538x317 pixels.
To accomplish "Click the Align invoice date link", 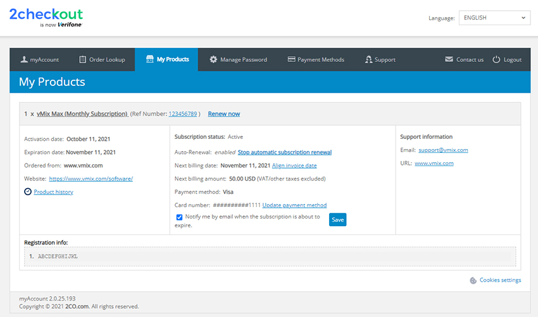I will point(294,165).
